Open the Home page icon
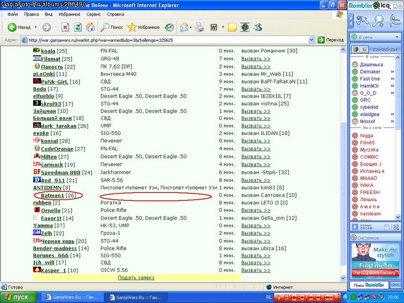This screenshot has width=404, height=303. pyautogui.click(x=90, y=27)
